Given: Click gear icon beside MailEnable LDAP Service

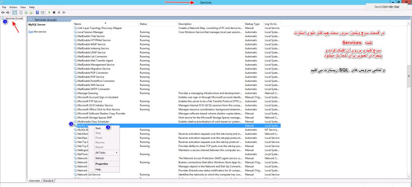Looking at the screenshot, I should pos(75,53).
